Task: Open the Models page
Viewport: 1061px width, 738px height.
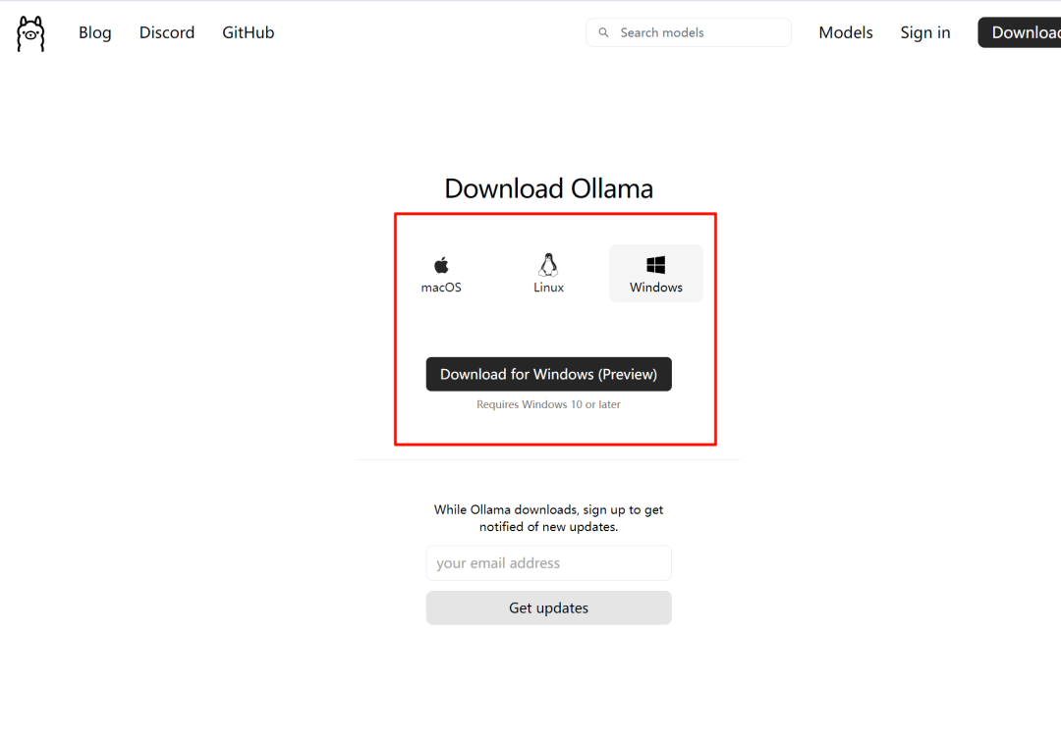Action: [845, 32]
